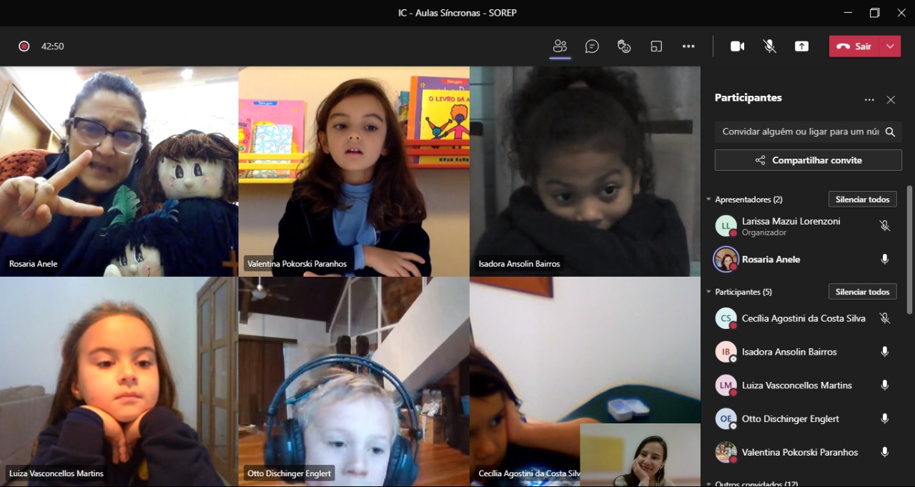
Task: Click the Compartilhar convite button
Action: (x=808, y=160)
